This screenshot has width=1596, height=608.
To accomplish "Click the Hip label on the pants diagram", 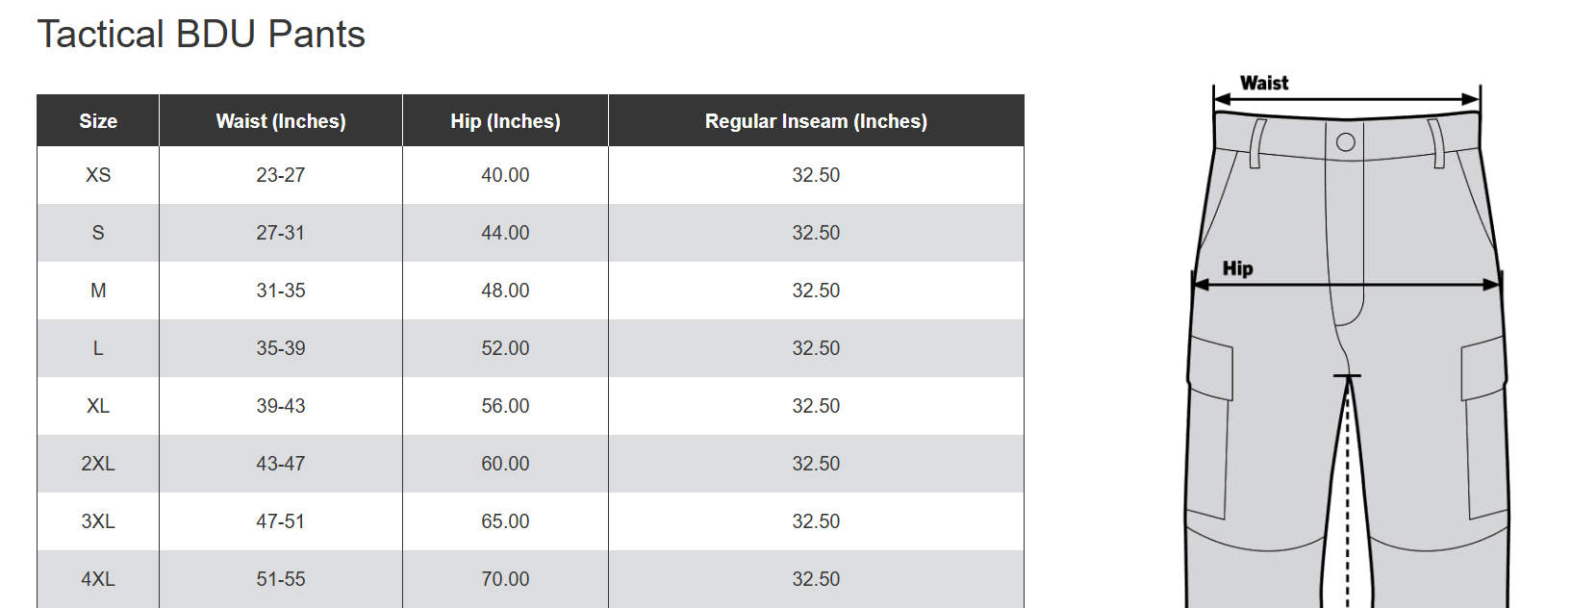I will (x=1237, y=268).
